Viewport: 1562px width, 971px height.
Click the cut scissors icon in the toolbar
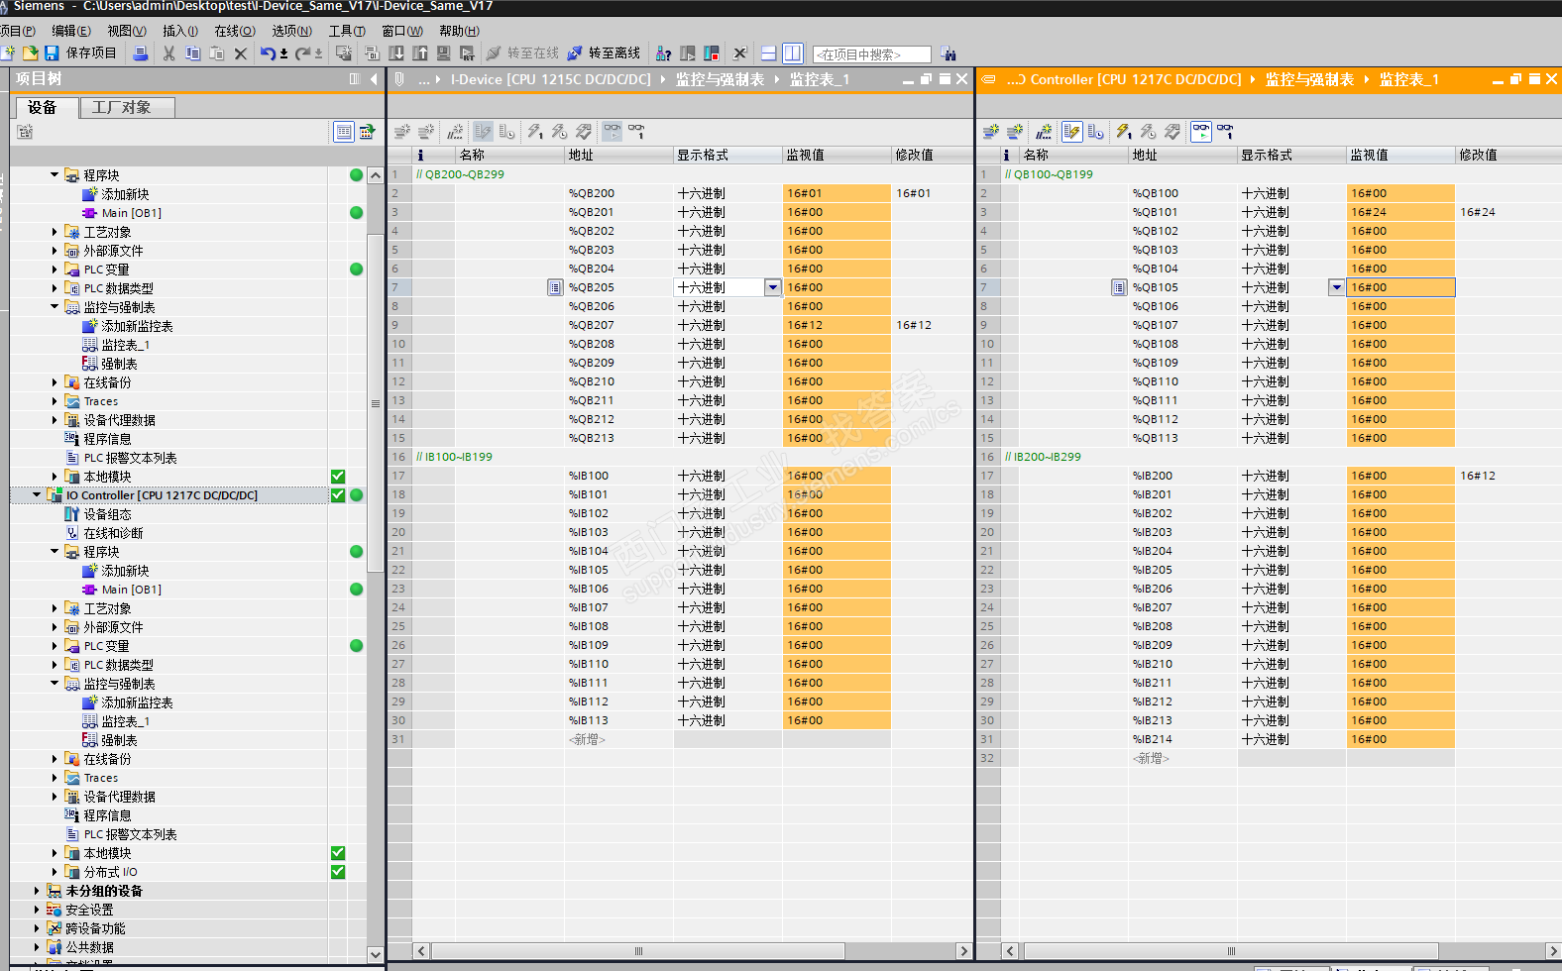point(169,54)
